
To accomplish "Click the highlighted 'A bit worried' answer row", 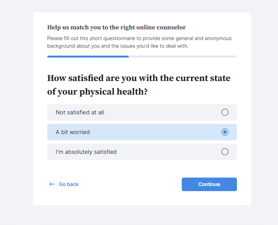I will [113, 132].
